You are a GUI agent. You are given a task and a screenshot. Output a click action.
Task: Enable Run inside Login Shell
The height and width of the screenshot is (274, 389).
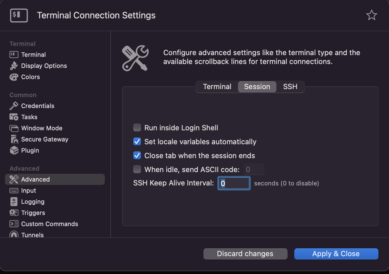click(x=137, y=128)
